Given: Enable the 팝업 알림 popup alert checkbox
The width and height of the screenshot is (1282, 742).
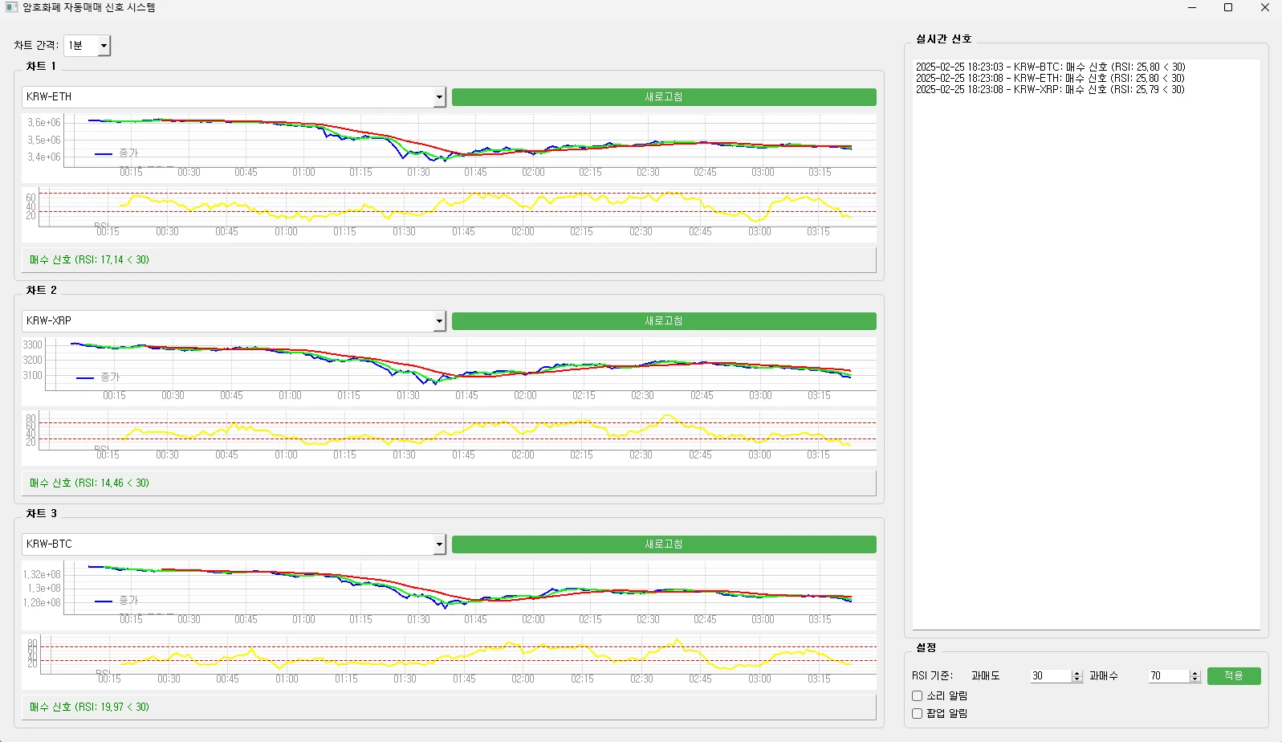Looking at the screenshot, I should click(918, 714).
